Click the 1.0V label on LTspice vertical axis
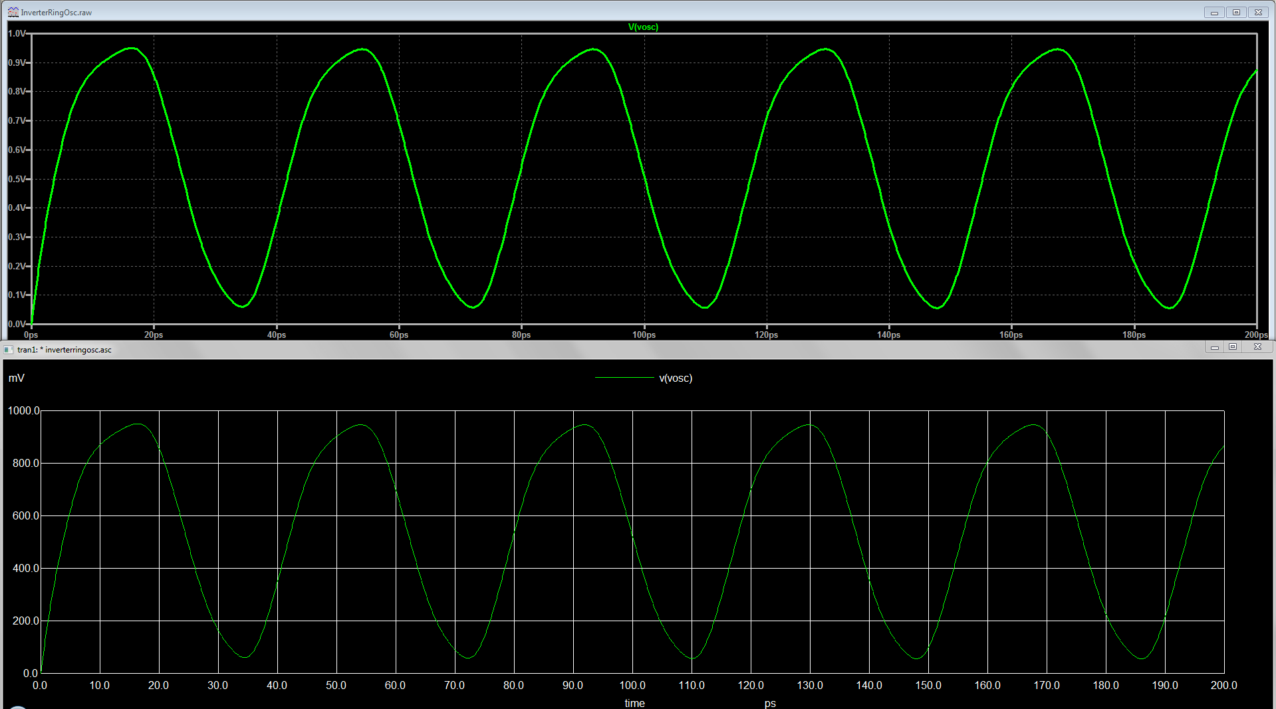Image resolution: width=1276 pixels, height=709 pixels. tap(17, 33)
